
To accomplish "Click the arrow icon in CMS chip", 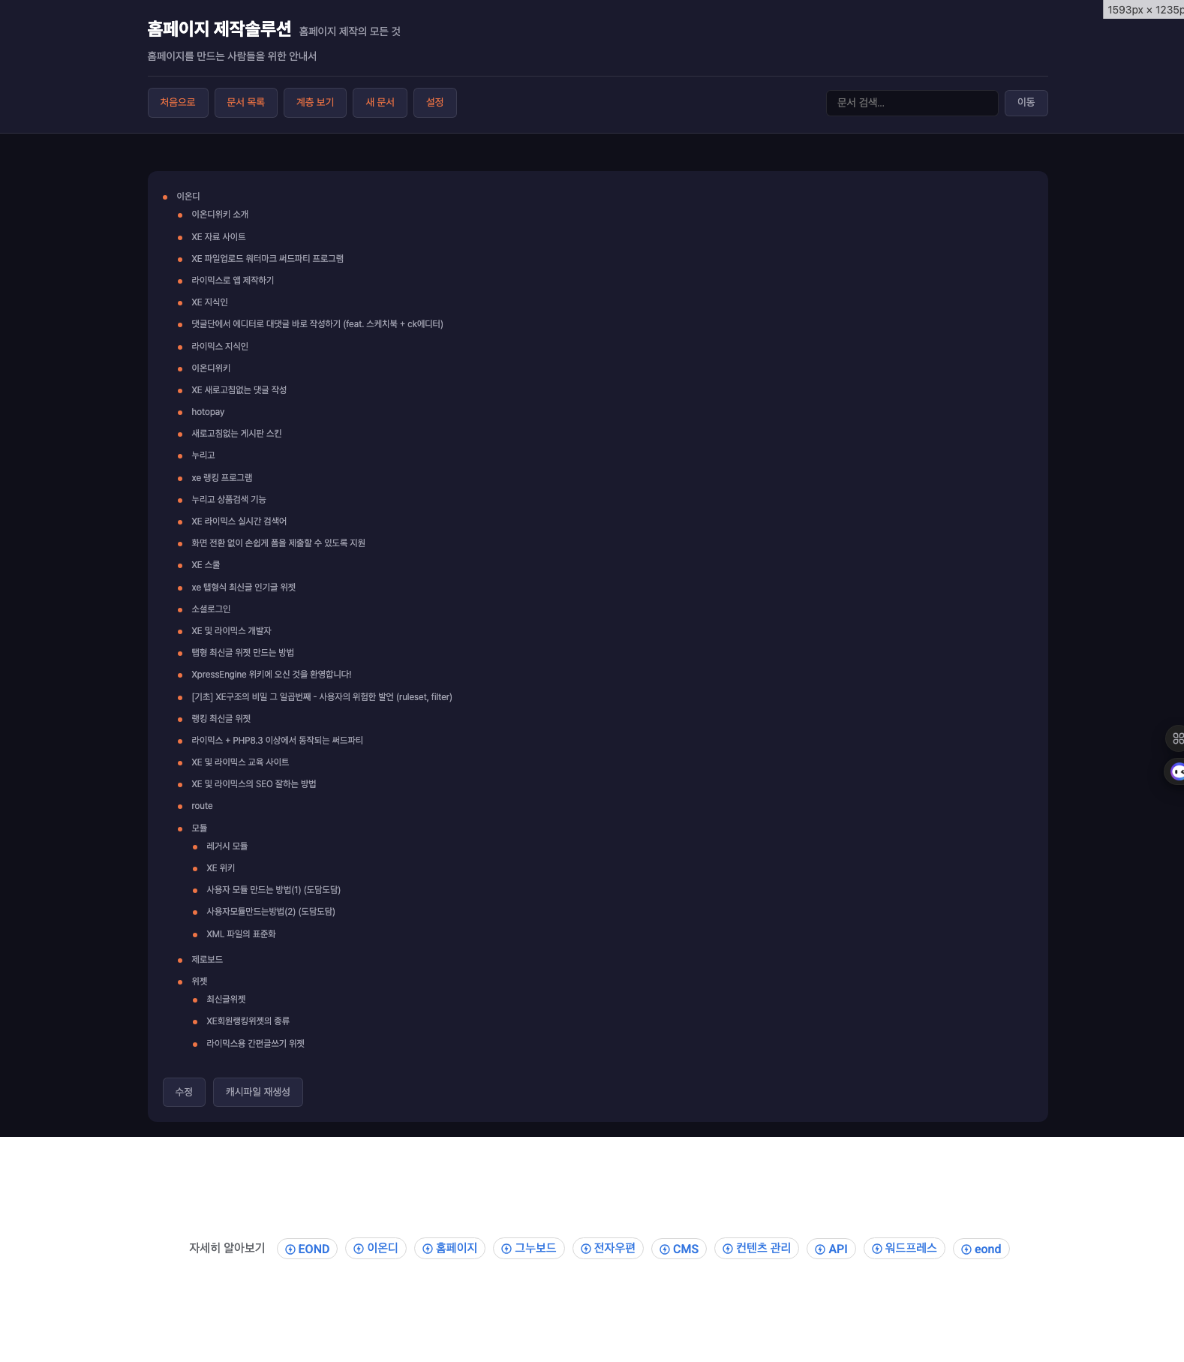I will coord(664,1249).
